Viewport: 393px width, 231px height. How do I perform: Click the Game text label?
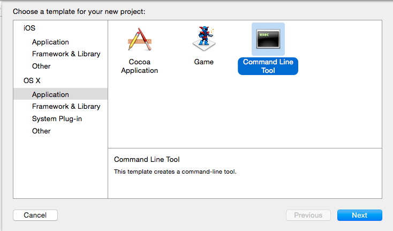click(204, 62)
